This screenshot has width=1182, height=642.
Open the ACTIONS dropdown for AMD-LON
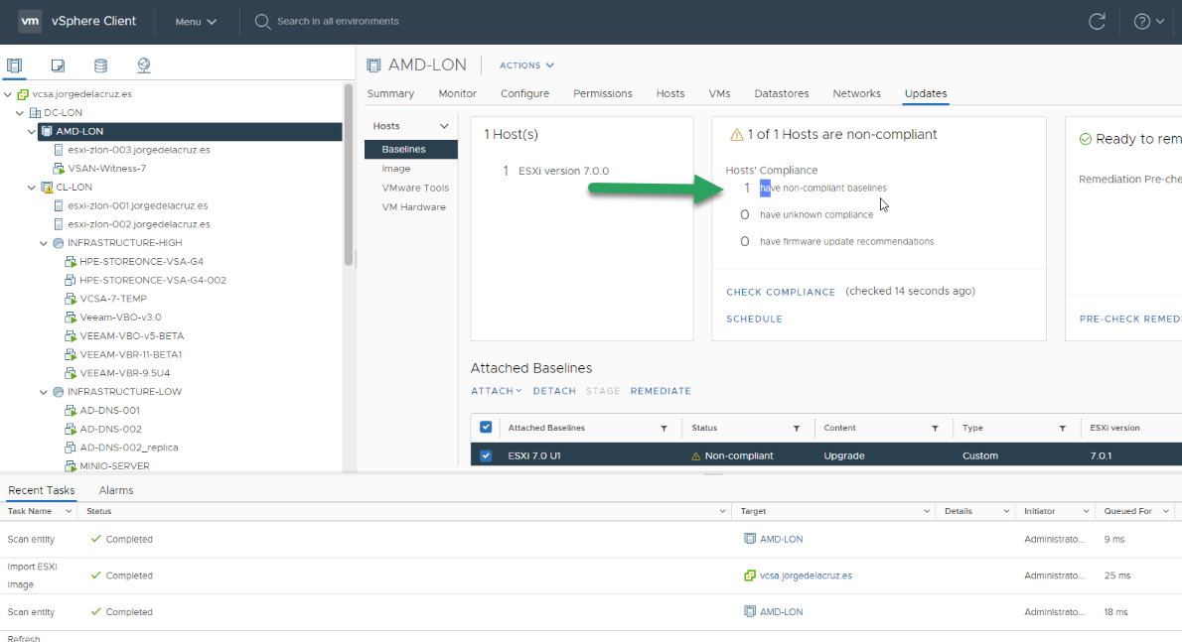[x=526, y=65]
